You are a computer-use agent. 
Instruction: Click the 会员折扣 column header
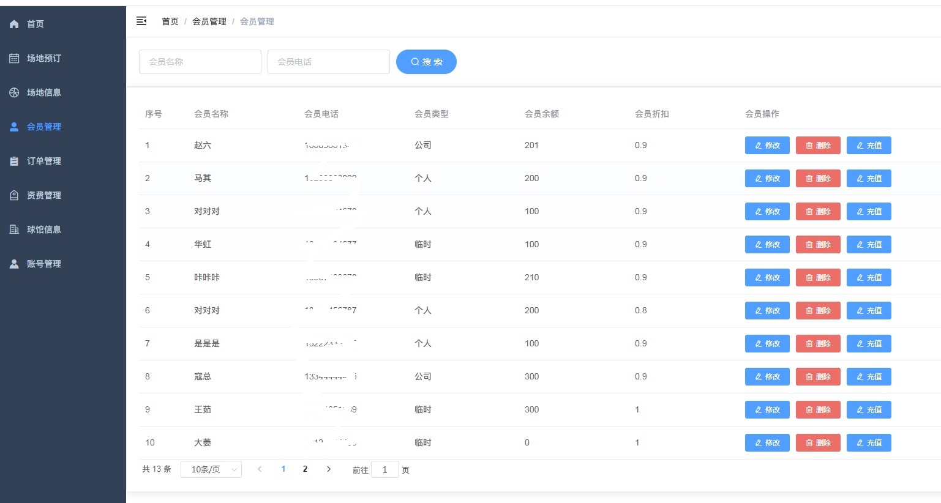[652, 114]
